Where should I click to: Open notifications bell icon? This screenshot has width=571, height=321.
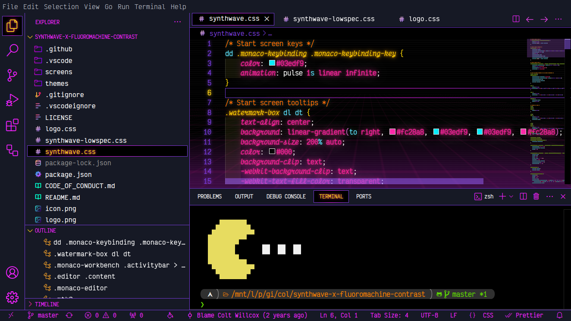click(560, 315)
